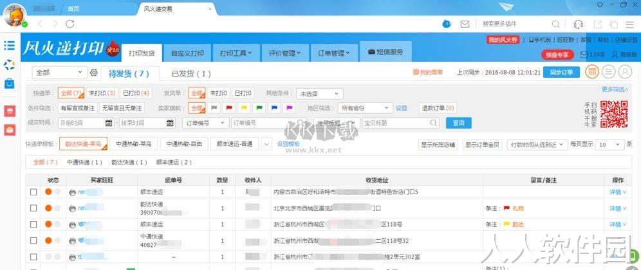Screen dimensions: 641x270
Task: Click the 退款订单 (0) button
Action: 438,108
